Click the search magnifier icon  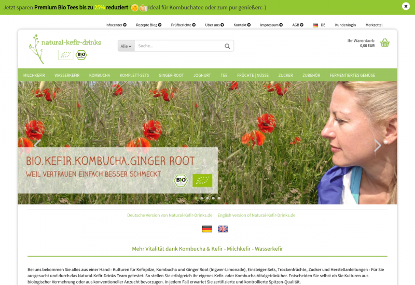(227, 46)
